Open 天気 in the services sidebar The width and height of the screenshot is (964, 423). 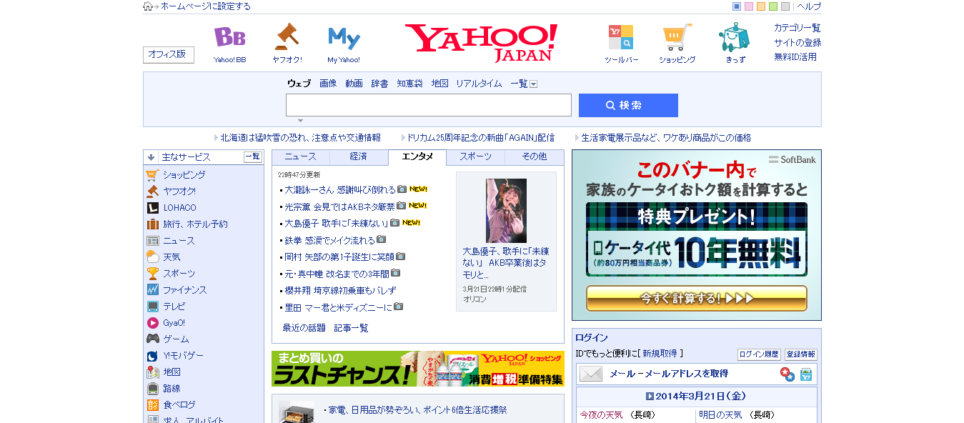pos(172,257)
